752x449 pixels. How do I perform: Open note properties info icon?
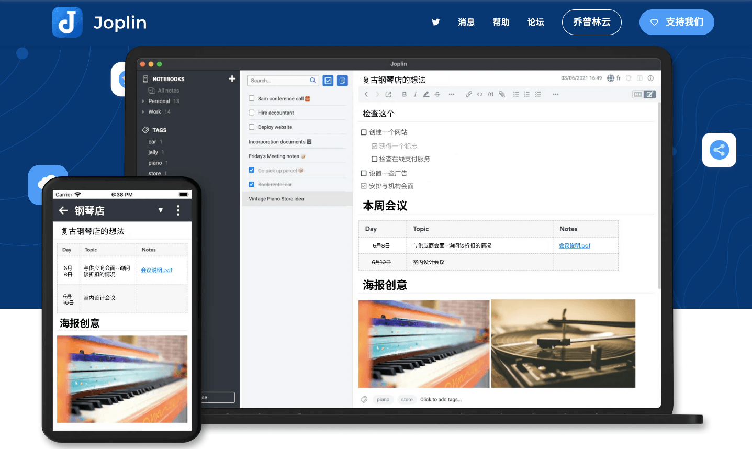click(650, 78)
